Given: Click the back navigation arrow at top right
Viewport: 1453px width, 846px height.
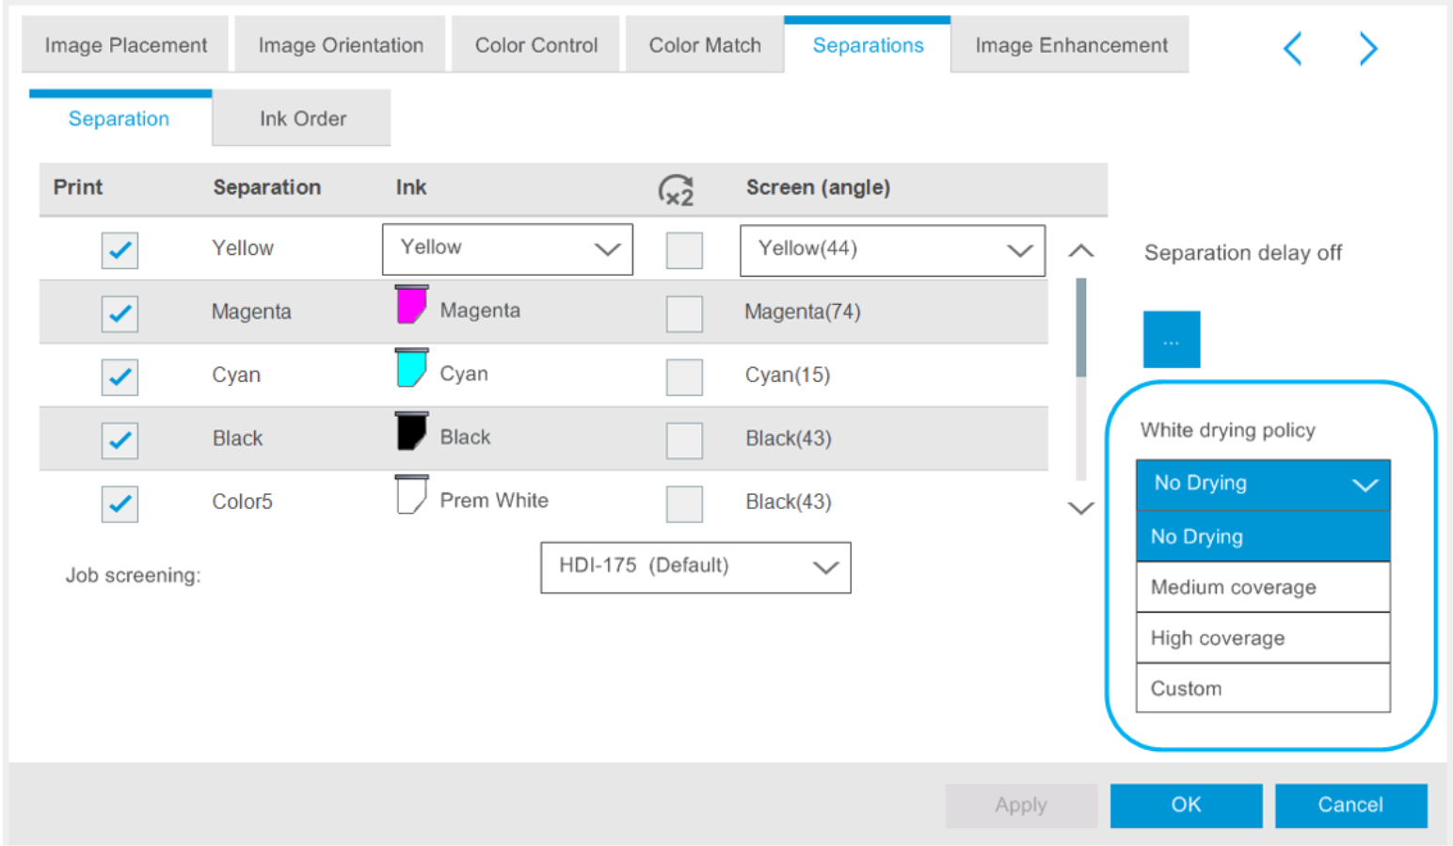Looking at the screenshot, I should [1292, 48].
